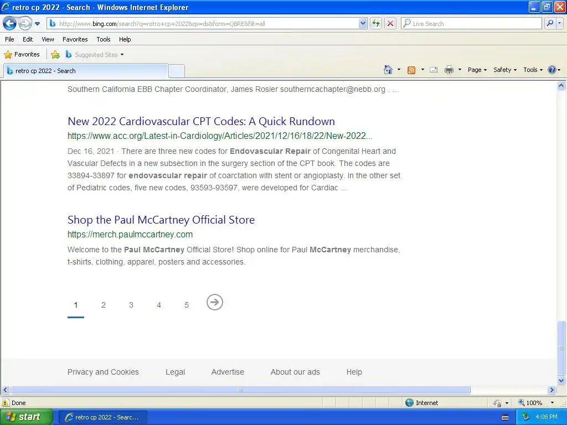Go to results page 2
This screenshot has width=567, height=425.
click(104, 305)
